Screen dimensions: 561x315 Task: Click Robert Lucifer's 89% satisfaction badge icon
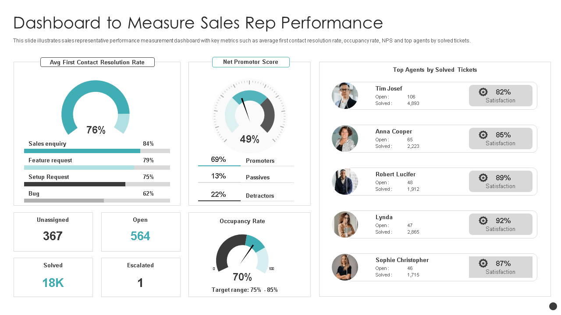point(483,178)
